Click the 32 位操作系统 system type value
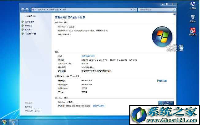 (x=87, y=67)
